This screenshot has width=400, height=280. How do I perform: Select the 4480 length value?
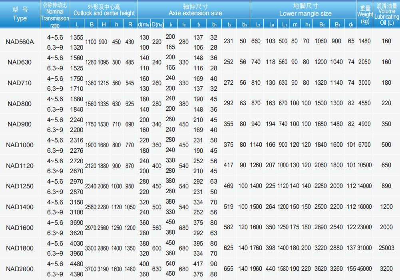(76, 264)
